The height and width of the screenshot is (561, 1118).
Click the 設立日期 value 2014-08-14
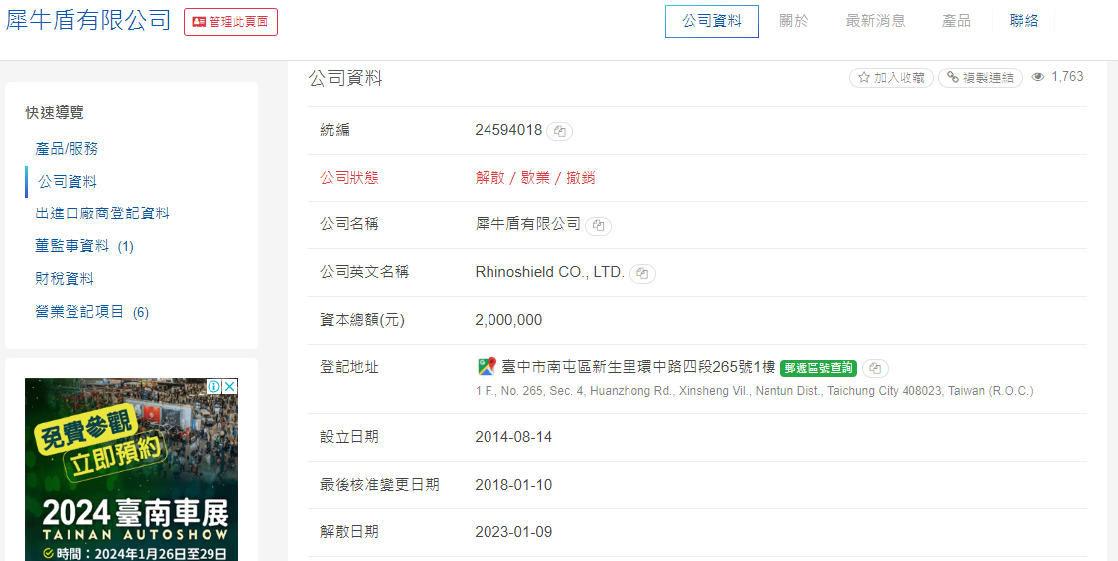coord(513,437)
